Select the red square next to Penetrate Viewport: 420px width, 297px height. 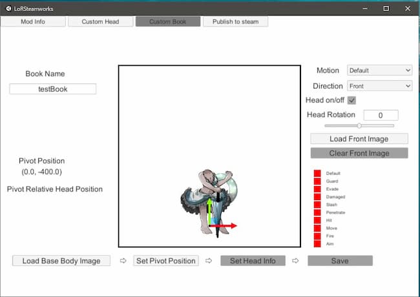point(317,212)
